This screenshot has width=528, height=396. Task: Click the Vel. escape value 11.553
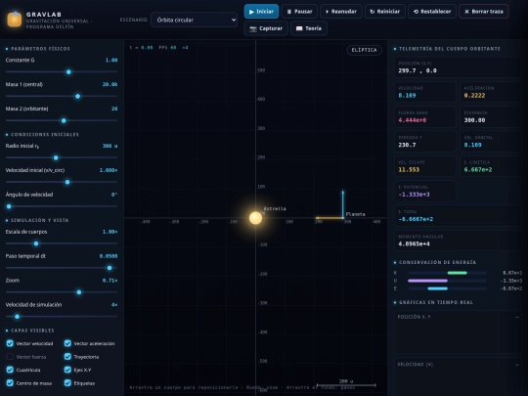click(x=409, y=170)
